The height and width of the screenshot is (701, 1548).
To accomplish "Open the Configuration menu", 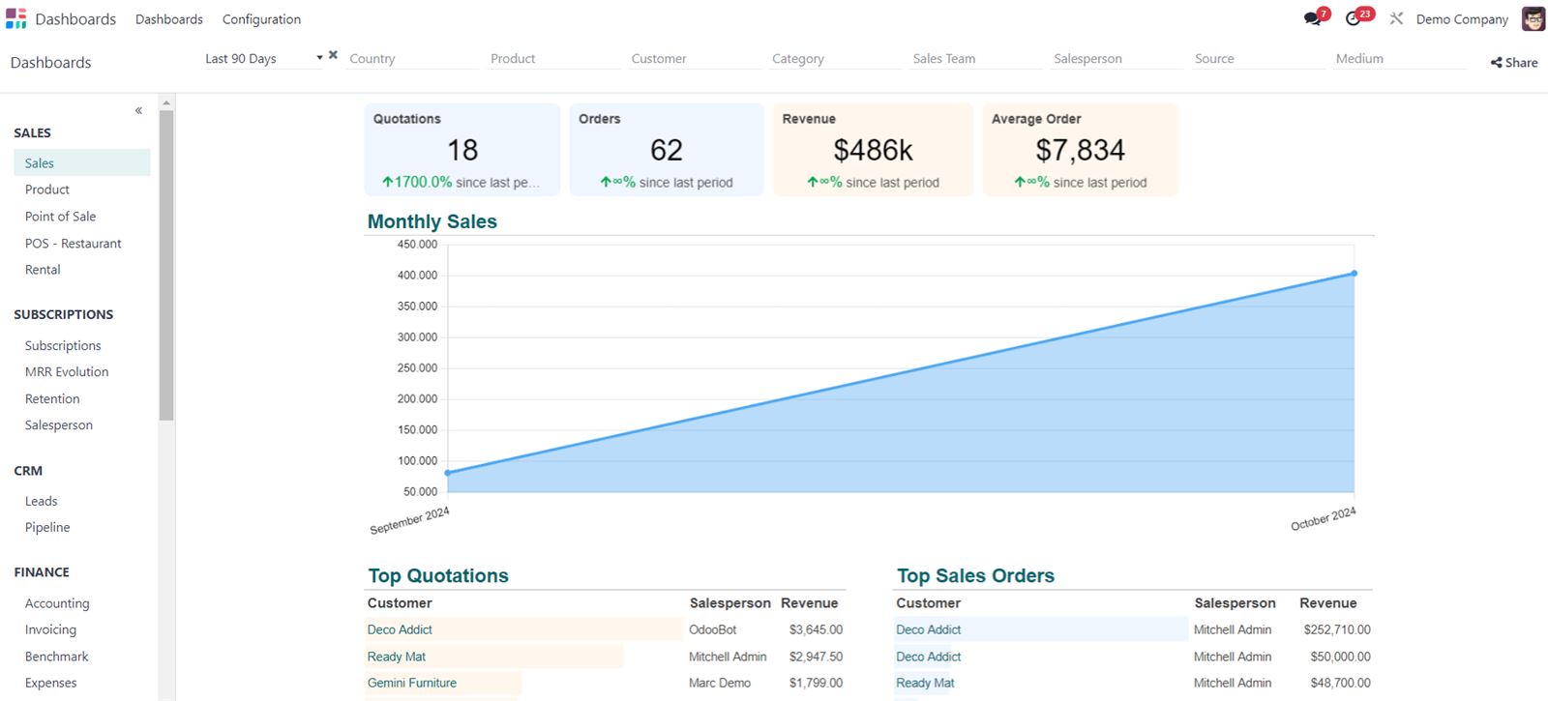I will pyautogui.click(x=261, y=19).
